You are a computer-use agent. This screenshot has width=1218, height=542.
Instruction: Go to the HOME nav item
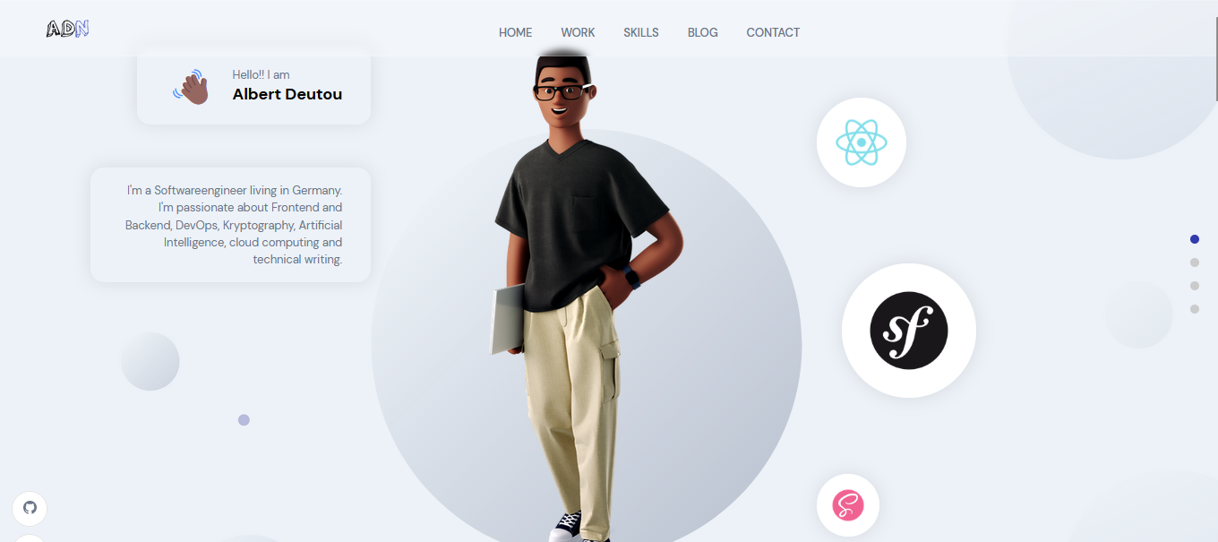(x=515, y=32)
